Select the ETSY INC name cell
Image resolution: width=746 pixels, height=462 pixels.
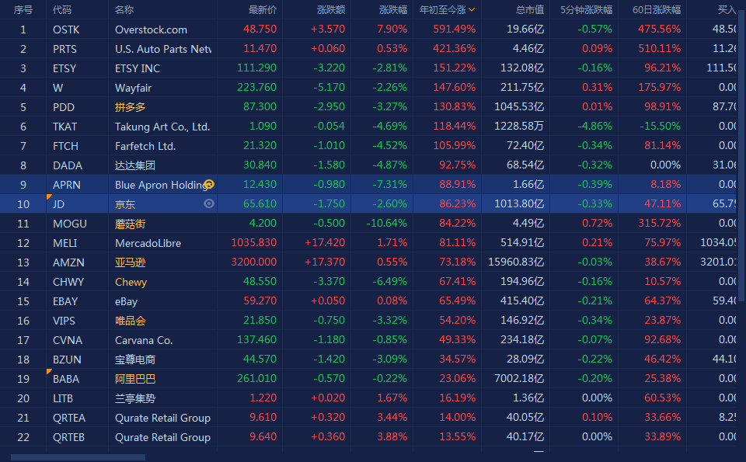click(x=138, y=68)
